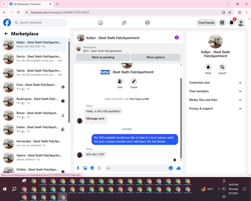Open Katlyn conversation in the list
This screenshot has width=251, height=201.
[x=34, y=45]
